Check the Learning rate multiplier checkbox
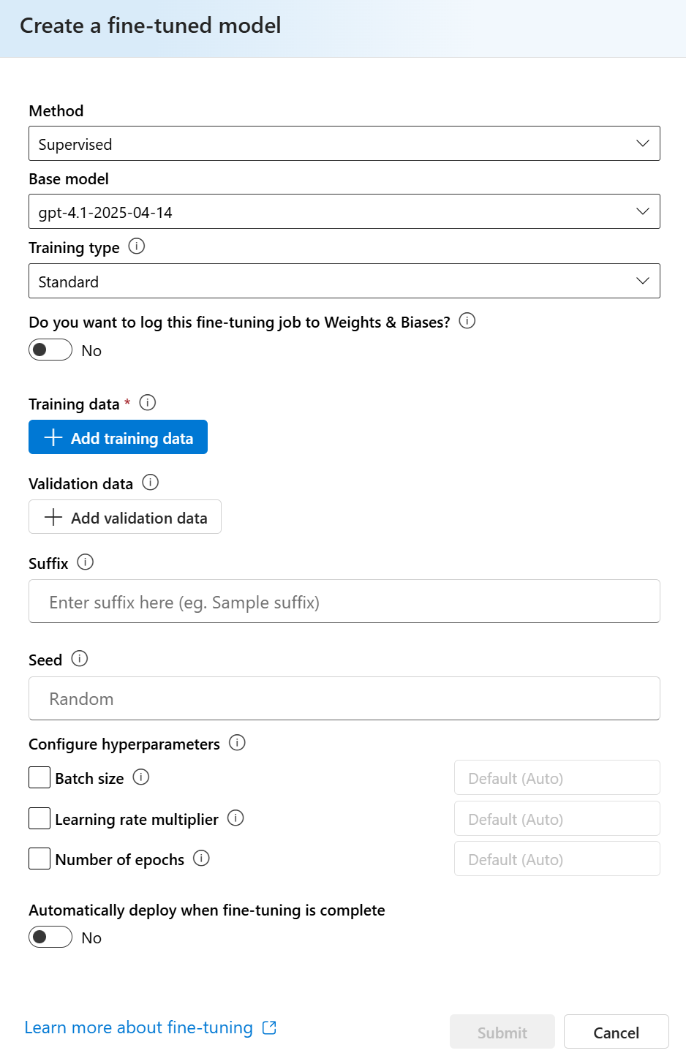The height and width of the screenshot is (1064, 686). coord(39,818)
